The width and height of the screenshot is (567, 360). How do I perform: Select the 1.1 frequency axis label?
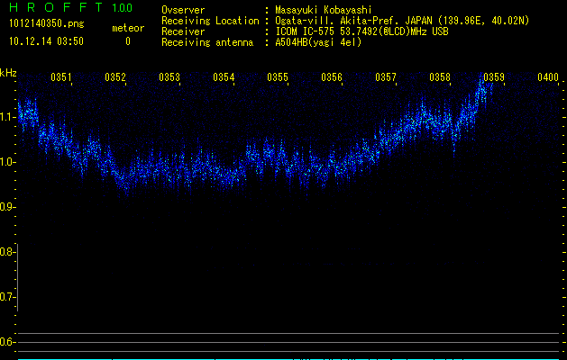(7, 117)
